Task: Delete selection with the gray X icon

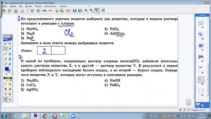Action: tap(38, 11)
